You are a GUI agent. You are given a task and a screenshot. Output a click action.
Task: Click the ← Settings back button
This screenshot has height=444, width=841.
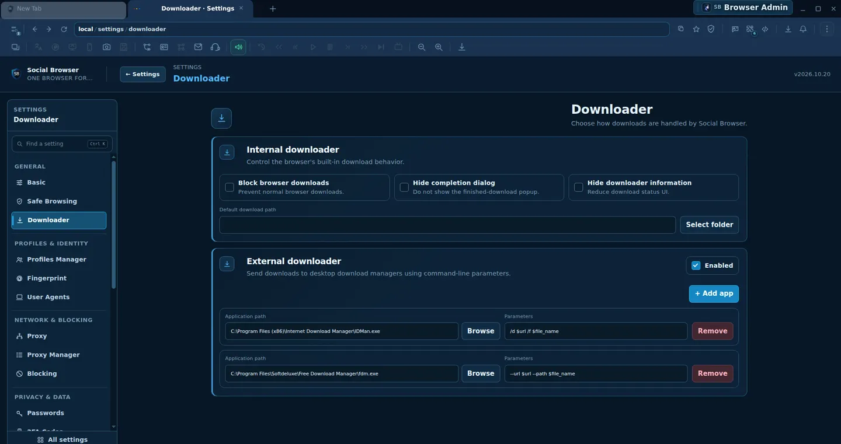click(143, 74)
